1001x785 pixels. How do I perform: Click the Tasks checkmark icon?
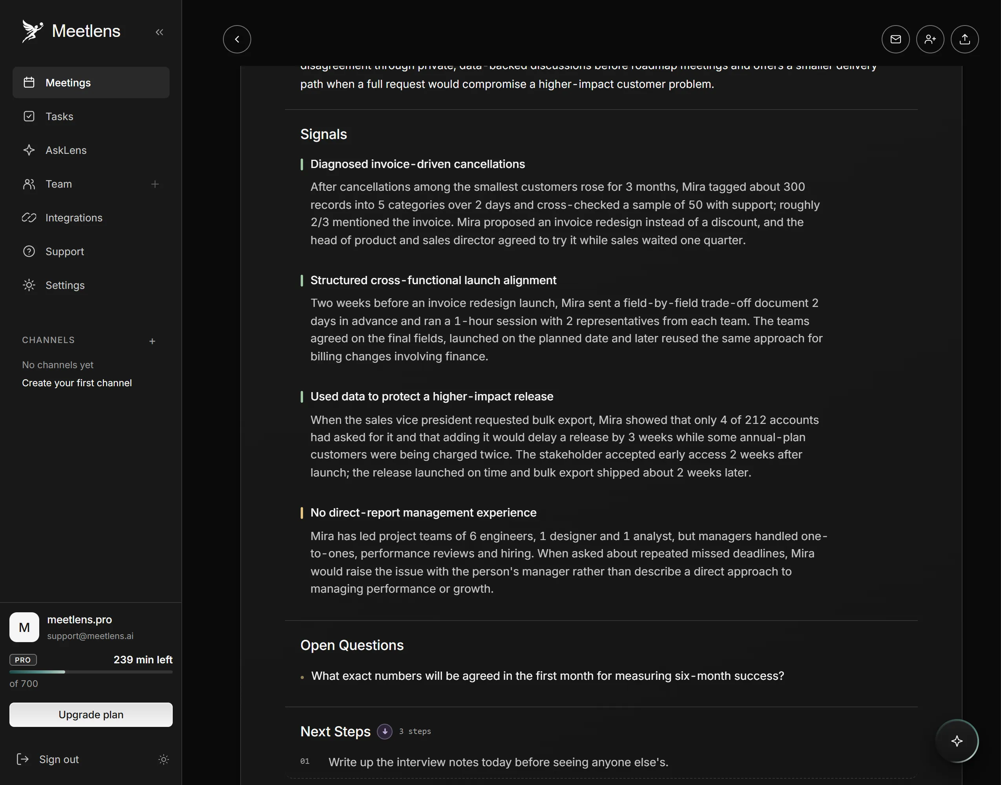pos(29,116)
